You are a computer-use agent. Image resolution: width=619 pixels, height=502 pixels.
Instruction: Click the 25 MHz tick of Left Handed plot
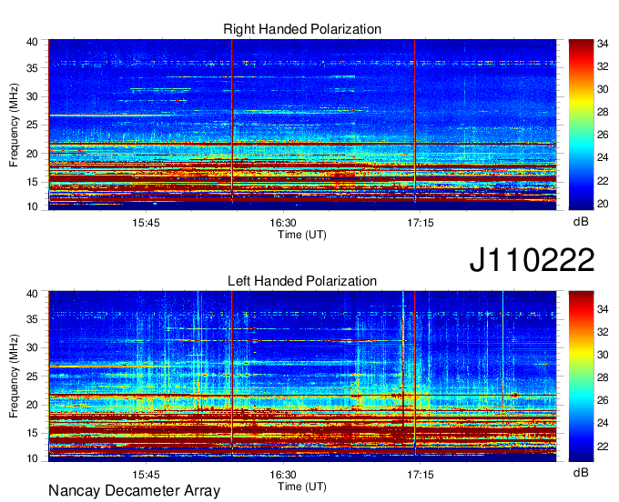tap(32, 376)
